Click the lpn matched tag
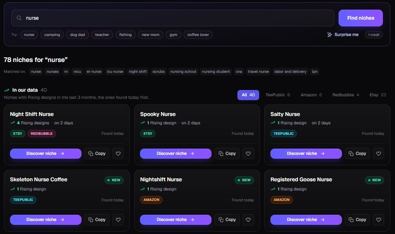Screen dimensions: 395x234 coord(315,72)
